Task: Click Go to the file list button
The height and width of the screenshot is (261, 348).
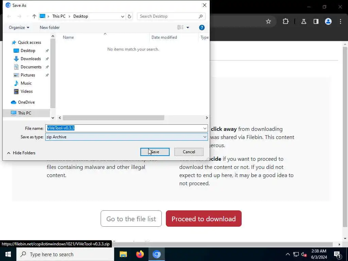Action: tap(131, 219)
